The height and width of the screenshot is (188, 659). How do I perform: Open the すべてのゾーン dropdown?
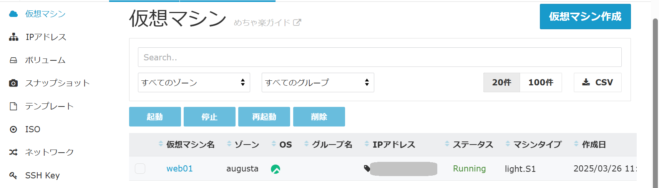point(194,82)
